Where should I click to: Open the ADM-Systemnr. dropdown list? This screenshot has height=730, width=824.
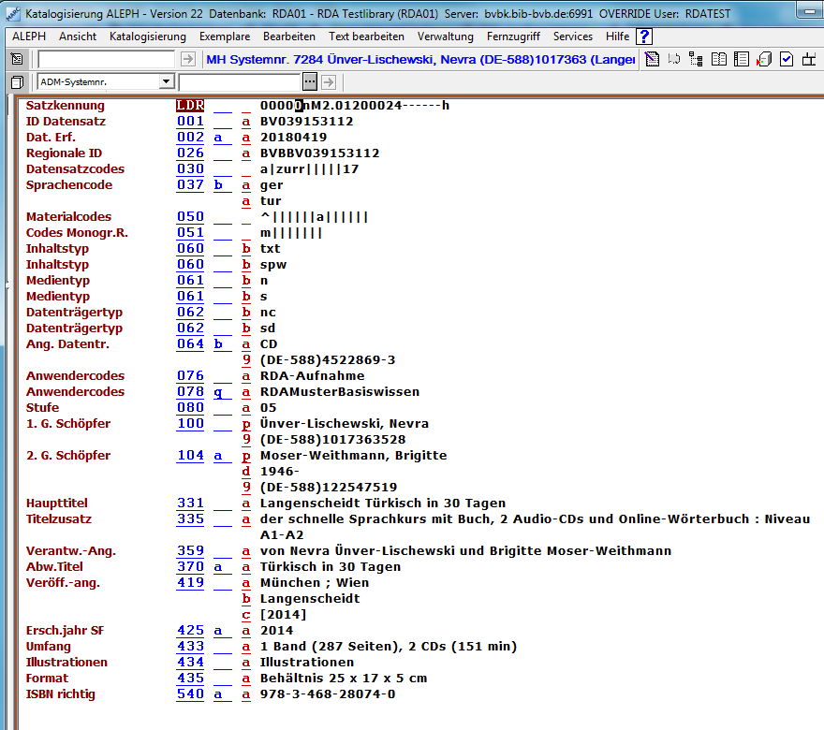click(x=166, y=82)
